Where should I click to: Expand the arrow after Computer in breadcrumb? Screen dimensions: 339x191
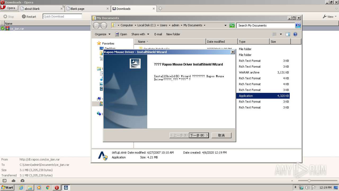pos(135,25)
